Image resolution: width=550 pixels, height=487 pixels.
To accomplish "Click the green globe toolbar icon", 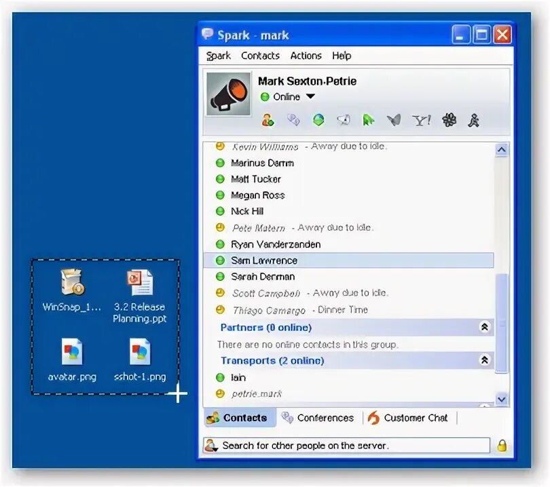I will [318, 120].
